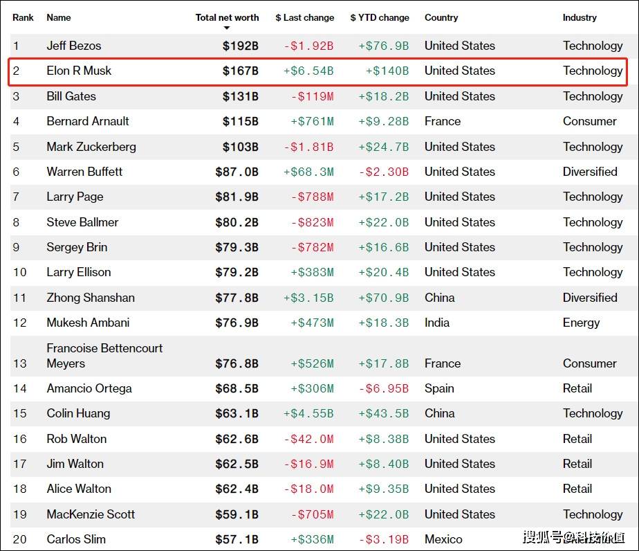The height and width of the screenshot is (551, 639).
Task: Sort table by Rank column header
Action: click(23, 17)
